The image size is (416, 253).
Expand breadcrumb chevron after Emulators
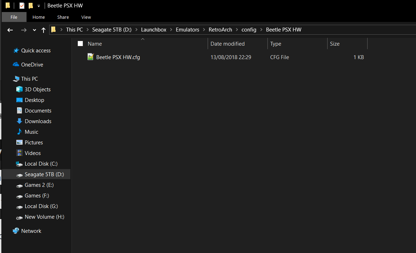coord(204,30)
